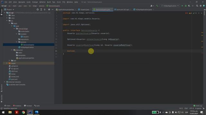Open the Windows Start menu
The height and width of the screenshot is (115, 206).
[x=3, y=112]
